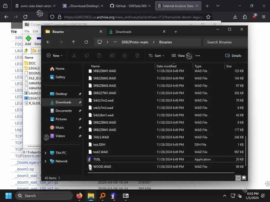Unpin Desktop from quick access
The image size is (270, 202).
[x=80, y=94]
